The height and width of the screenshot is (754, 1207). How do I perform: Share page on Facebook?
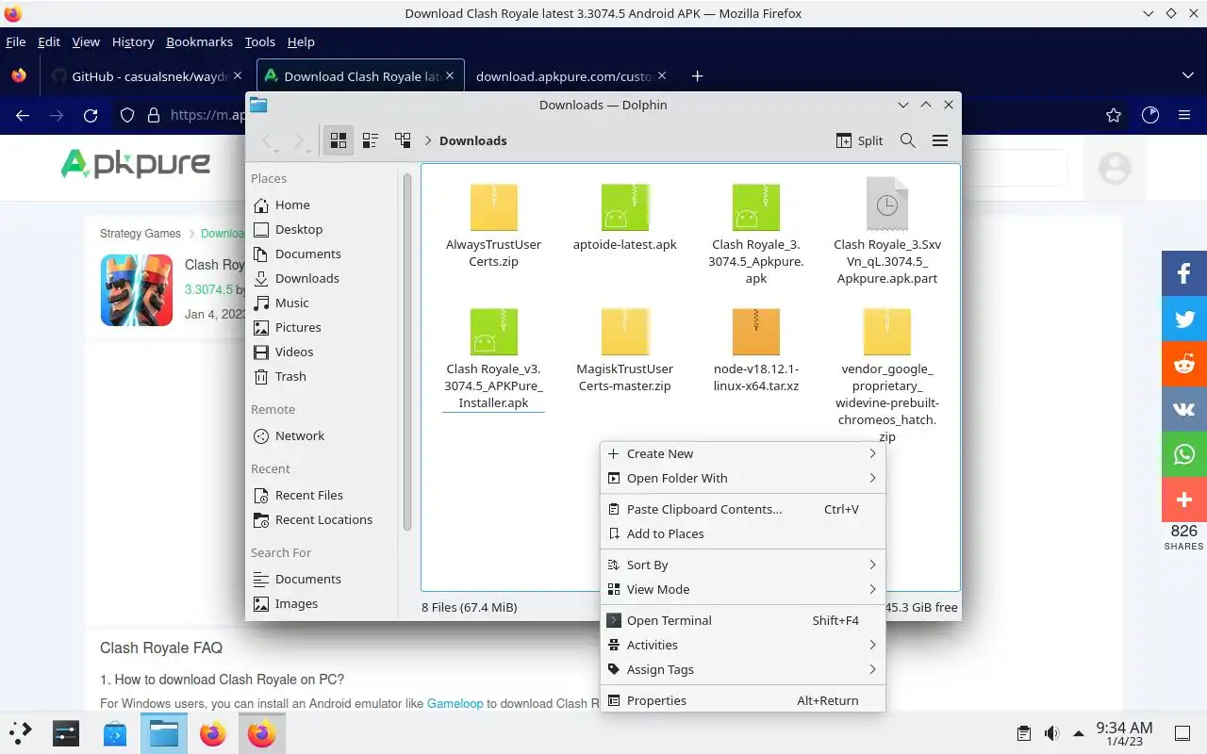(x=1184, y=273)
